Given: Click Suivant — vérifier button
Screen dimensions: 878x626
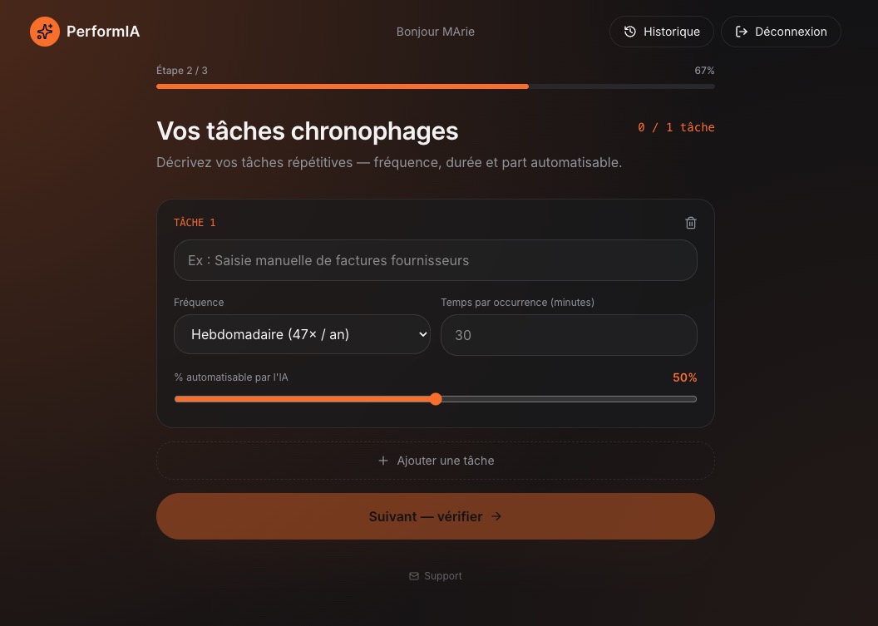Looking at the screenshot, I should pyautogui.click(x=436, y=516).
